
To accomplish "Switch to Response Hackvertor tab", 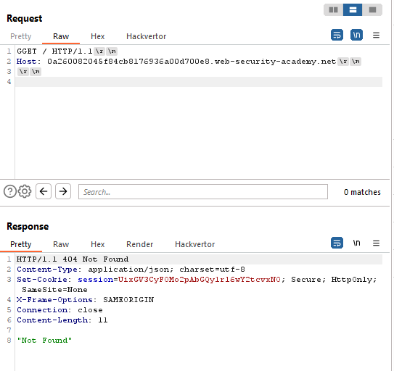I will pyautogui.click(x=195, y=244).
